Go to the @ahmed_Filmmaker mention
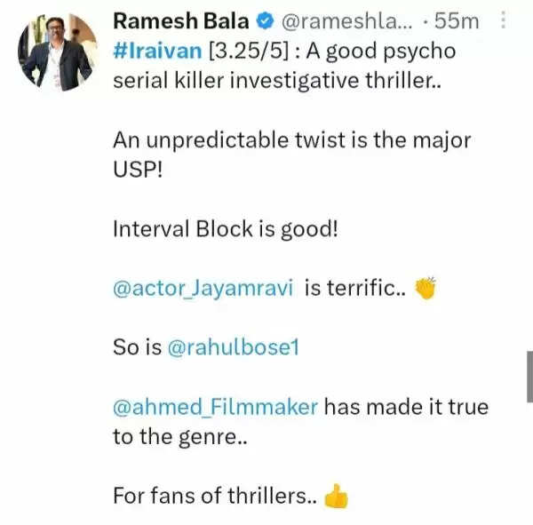The width and height of the screenshot is (533, 525). (214, 407)
